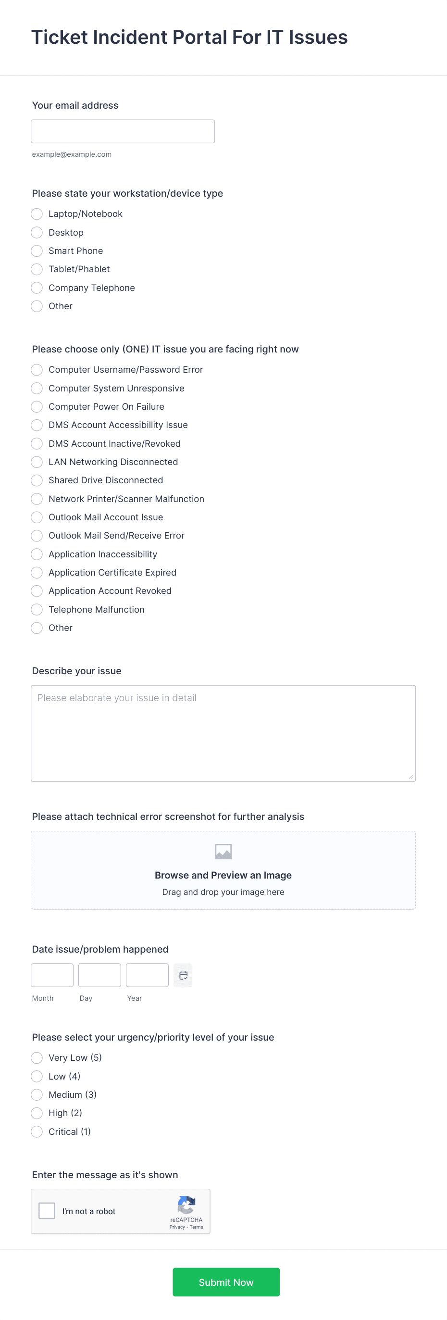The width and height of the screenshot is (447, 1320).
Task: Pick Critical (1) urgency level
Action: click(x=37, y=1131)
